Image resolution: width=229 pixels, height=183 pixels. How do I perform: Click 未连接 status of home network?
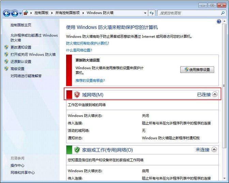pyautogui.click(x=202, y=150)
